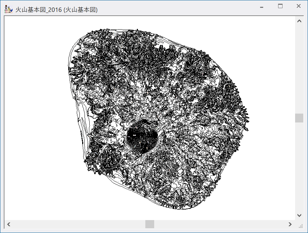Minimize the 火山基本図_2016 window
Viewport: 308px width, 233px height.
click(x=261, y=7)
